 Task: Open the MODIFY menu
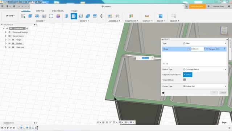pyautogui.click(x=84, y=21)
